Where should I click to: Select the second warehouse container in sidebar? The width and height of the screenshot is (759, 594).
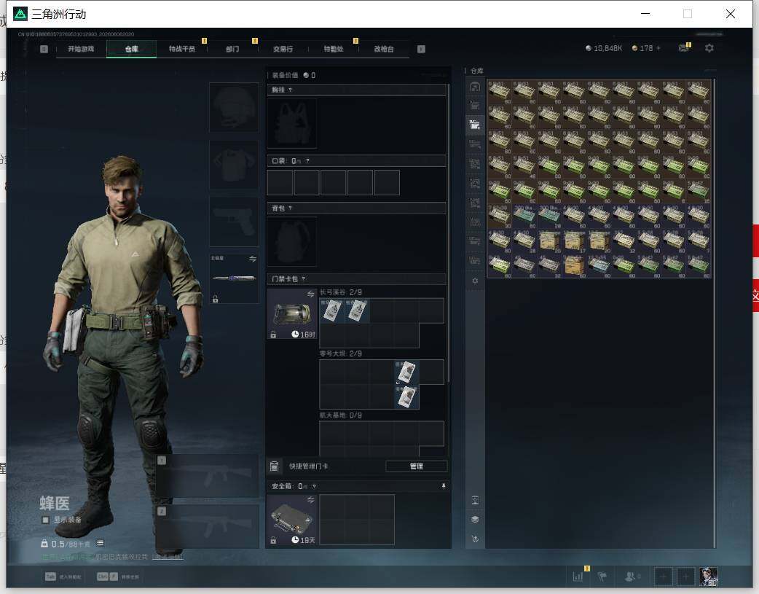pyautogui.click(x=475, y=106)
